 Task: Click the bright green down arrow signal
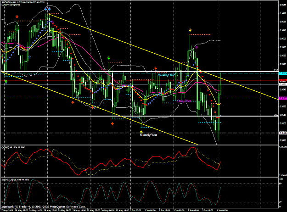coord(109,58)
